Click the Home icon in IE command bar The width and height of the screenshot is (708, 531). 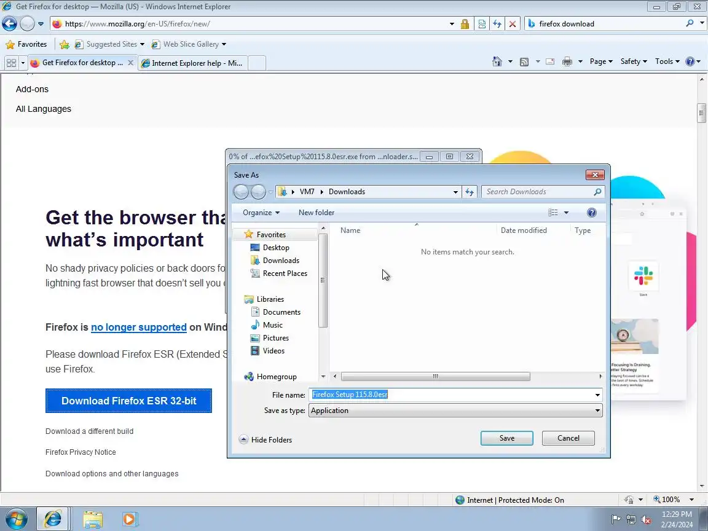[497, 61]
